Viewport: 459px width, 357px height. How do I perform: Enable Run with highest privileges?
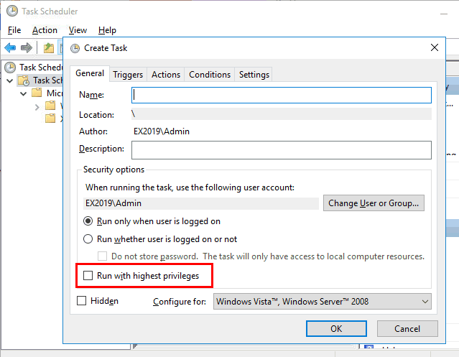pyautogui.click(x=88, y=275)
